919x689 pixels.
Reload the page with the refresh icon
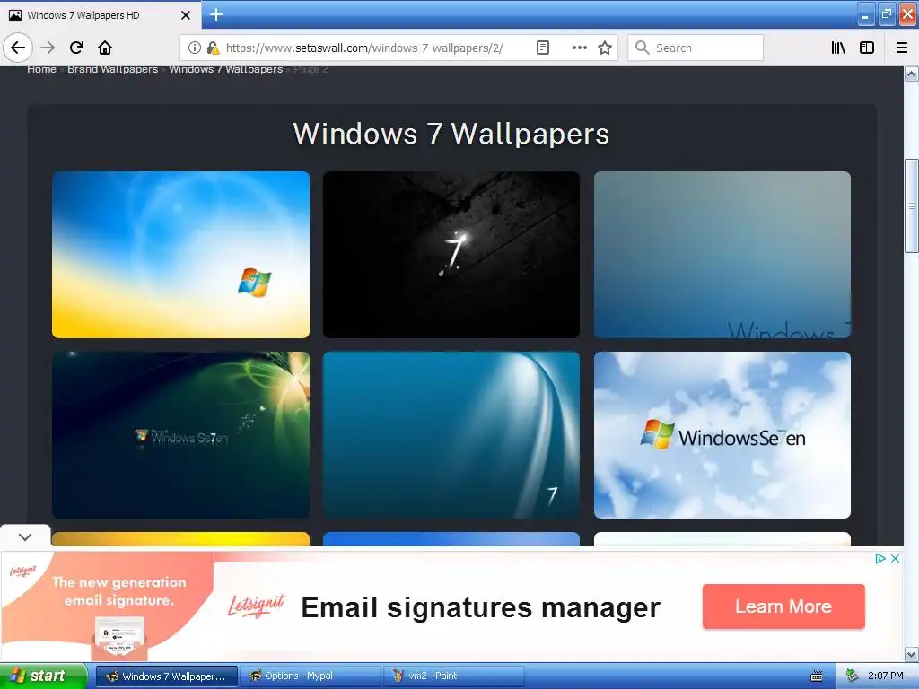point(77,48)
